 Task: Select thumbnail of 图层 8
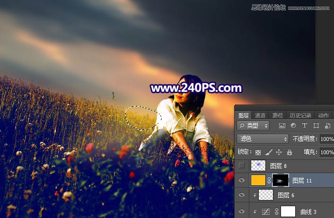(258, 166)
